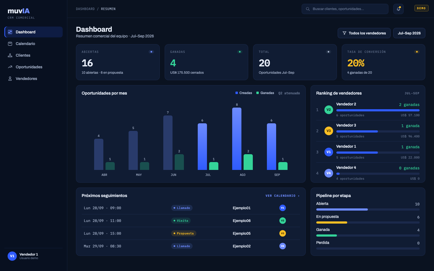
Task: Open the Dashboard sidebar icon
Action: click(10, 32)
